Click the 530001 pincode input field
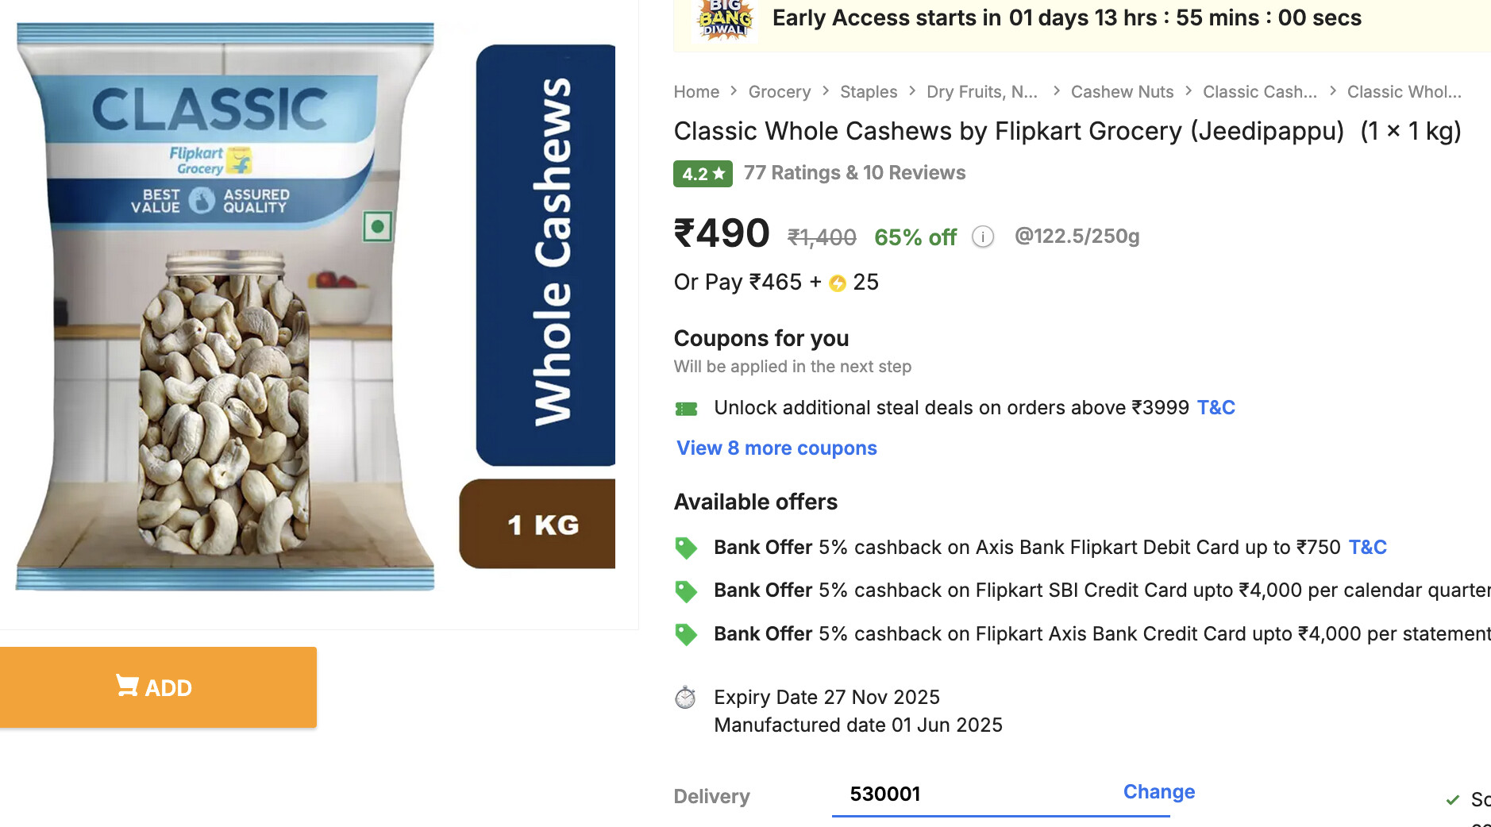This screenshot has height=827, width=1491. click(x=953, y=794)
